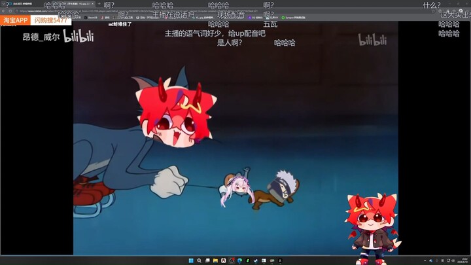Switch to the first browser tab
Screen dimensions: 471x265
click(x=21, y=4)
